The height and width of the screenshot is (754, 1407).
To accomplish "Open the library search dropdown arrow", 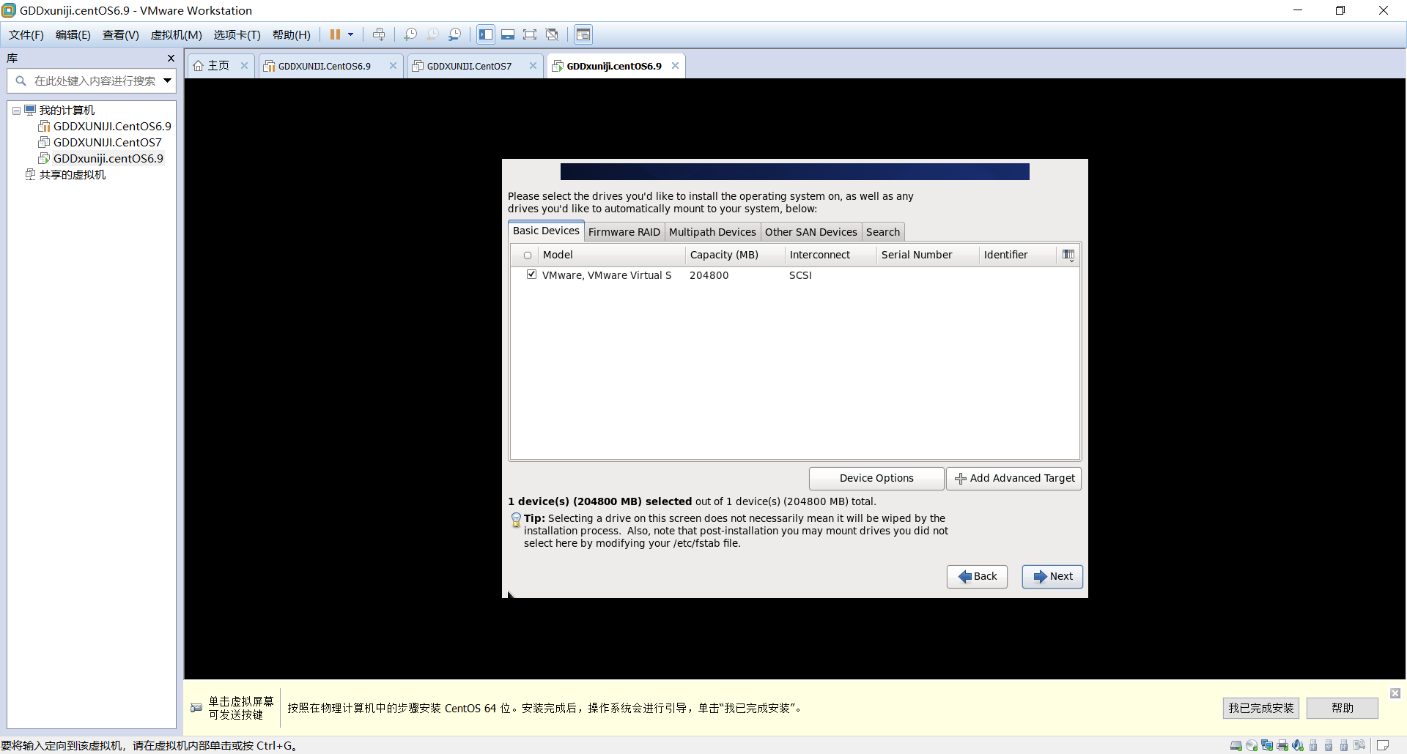I will [x=167, y=81].
